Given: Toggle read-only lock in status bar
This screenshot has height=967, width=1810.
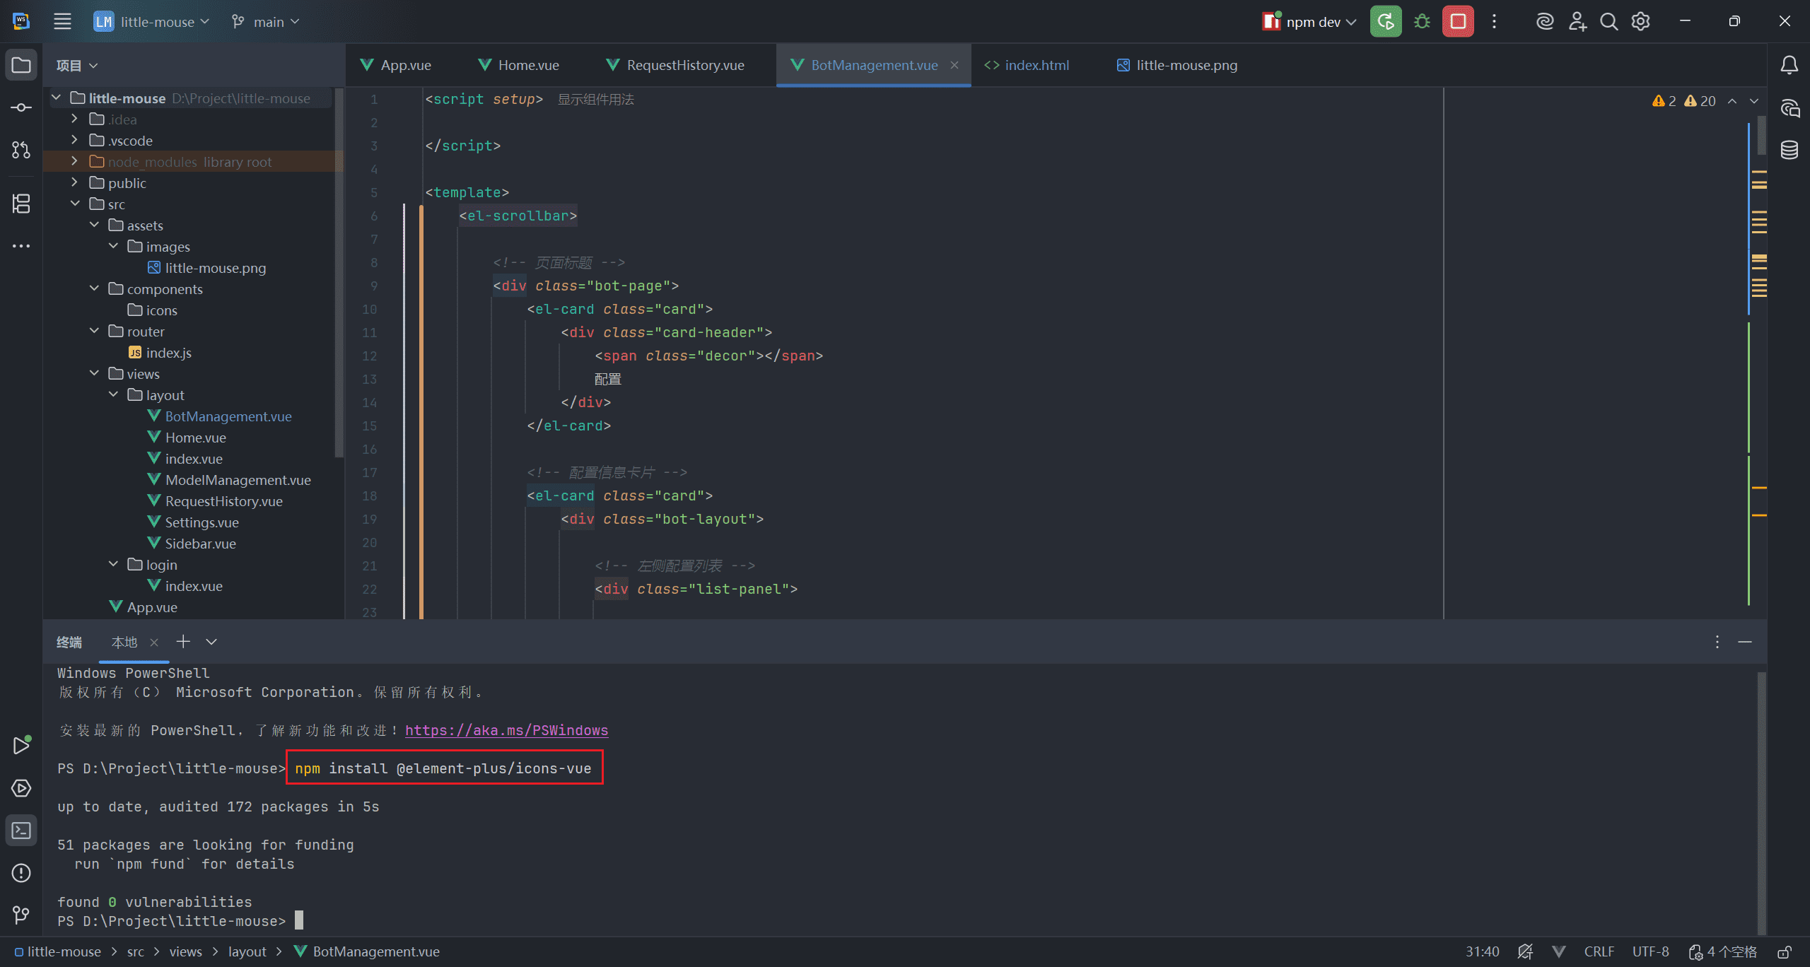Looking at the screenshot, I should coord(1784,952).
